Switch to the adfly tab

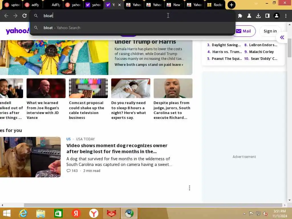coord(33,5)
